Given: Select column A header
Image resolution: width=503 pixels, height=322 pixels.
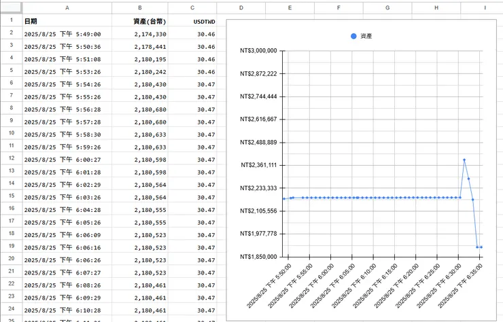Looking at the screenshot, I should 67,7.
